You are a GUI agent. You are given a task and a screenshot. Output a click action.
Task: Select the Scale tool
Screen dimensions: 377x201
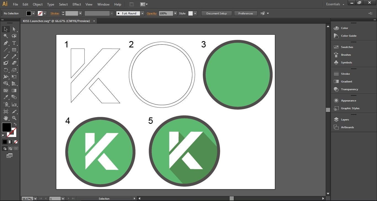14,70
